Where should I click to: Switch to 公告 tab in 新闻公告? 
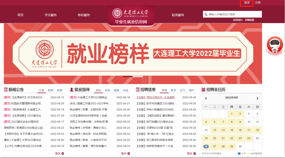[41, 90]
